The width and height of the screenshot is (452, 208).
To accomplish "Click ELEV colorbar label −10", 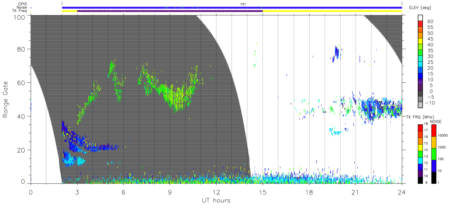I will click(x=430, y=103).
